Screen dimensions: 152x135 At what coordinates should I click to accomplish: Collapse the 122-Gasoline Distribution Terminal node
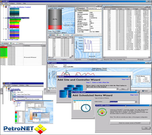4,7
